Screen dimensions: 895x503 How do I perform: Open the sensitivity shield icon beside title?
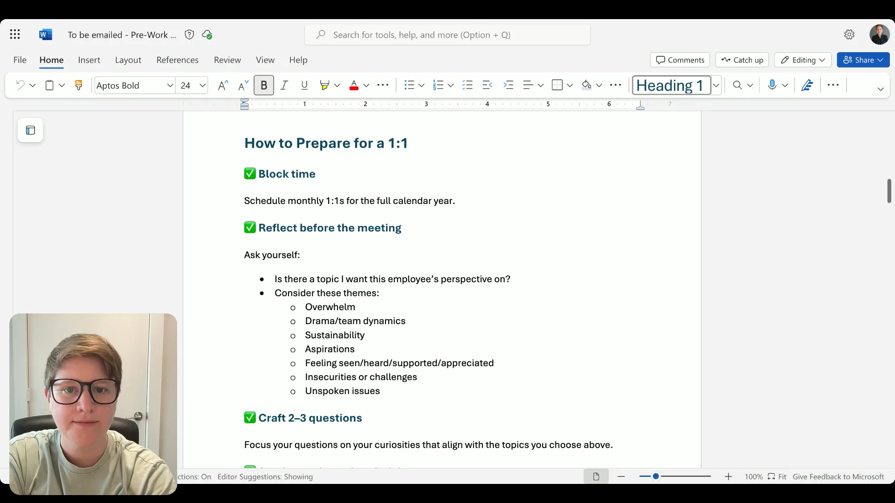point(189,34)
